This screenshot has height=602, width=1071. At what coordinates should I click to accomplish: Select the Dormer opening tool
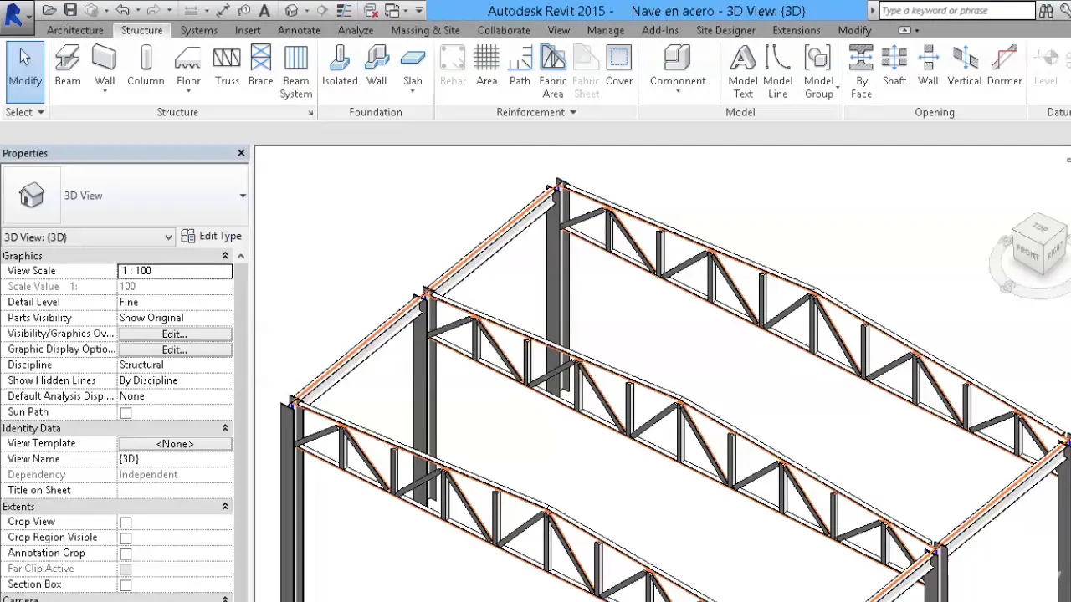click(x=1004, y=66)
